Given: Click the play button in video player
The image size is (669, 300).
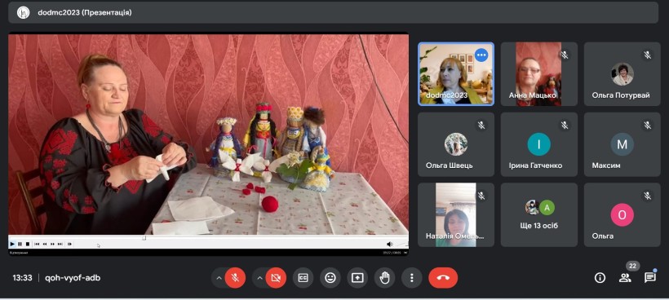Looking at the screenshot, I should click(12, 244).
